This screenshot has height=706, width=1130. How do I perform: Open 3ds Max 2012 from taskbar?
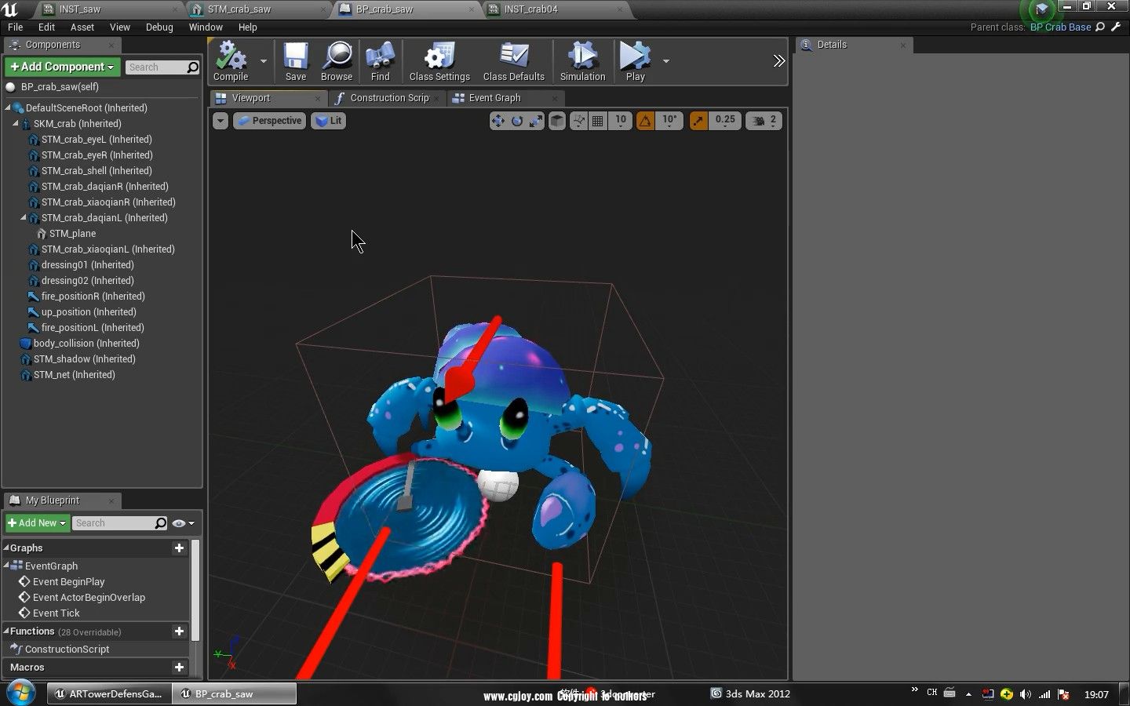click(751, 694)
